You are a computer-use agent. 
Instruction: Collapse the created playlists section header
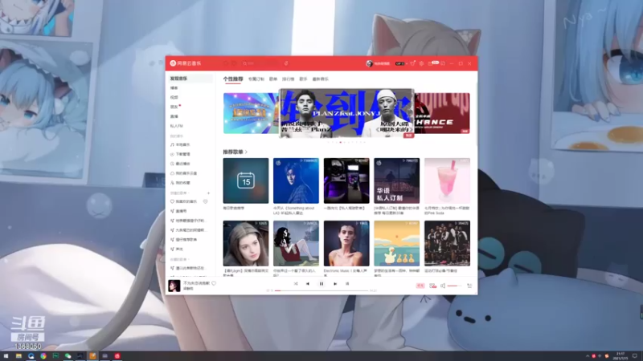click(179, 193)
